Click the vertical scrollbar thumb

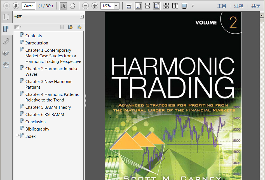[x=262, y=20]
